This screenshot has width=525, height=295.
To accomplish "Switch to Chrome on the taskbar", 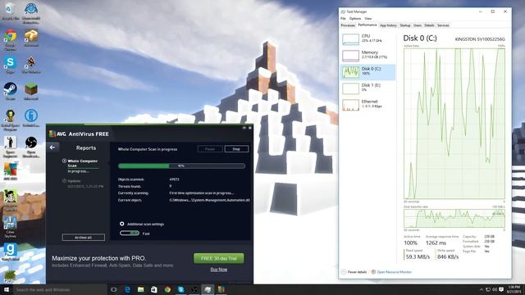I will [x=167, y=289].
